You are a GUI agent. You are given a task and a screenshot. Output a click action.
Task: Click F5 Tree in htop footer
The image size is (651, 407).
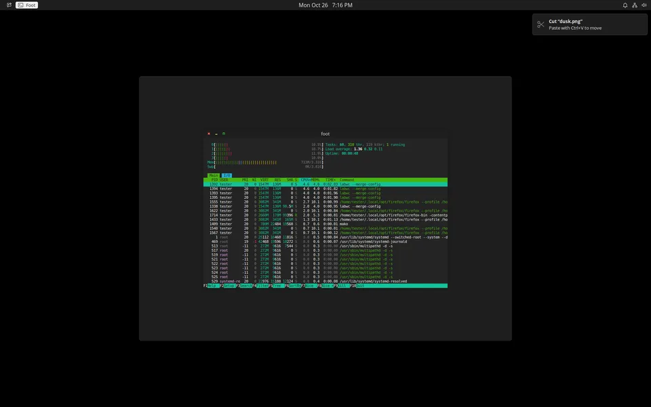(x=277, y=286)
